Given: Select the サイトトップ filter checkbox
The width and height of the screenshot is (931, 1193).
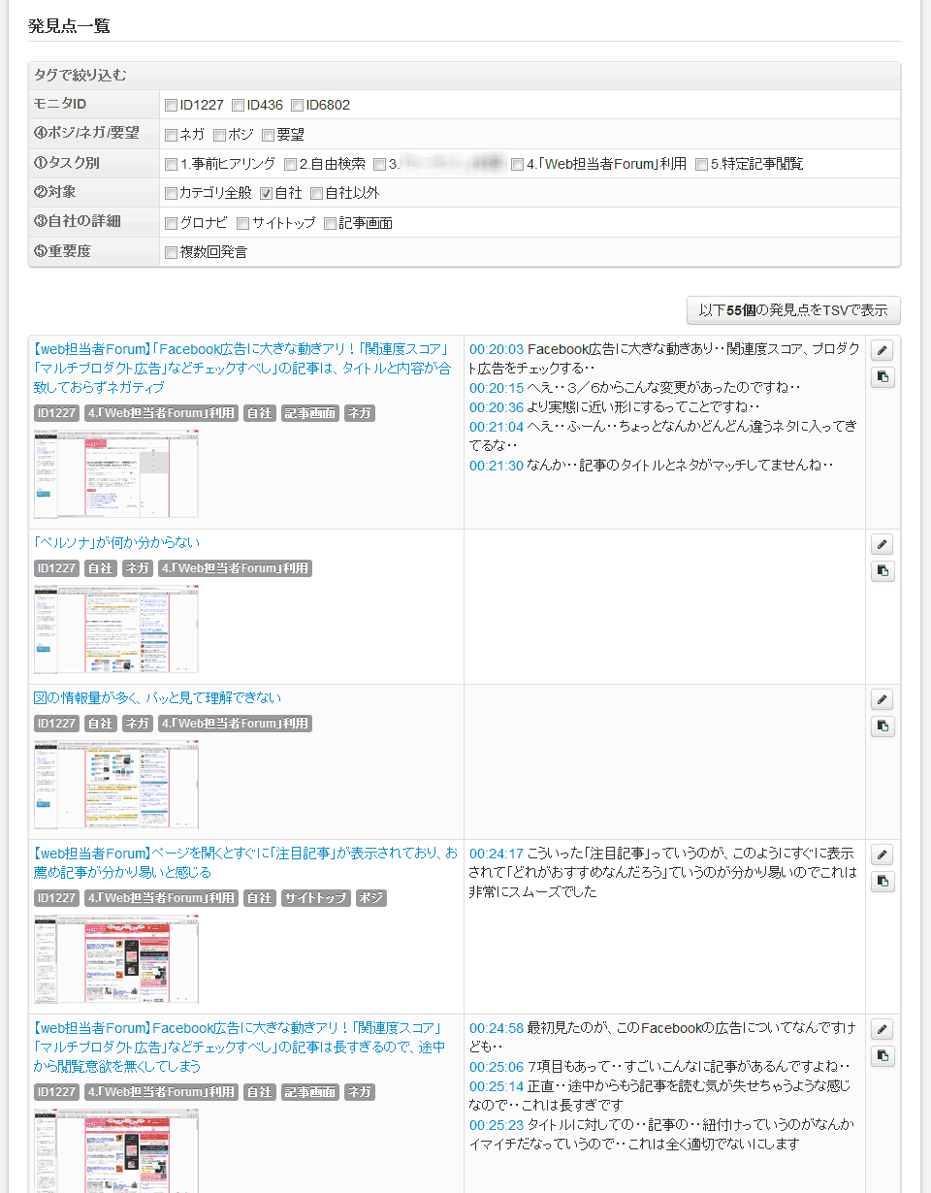Looking at the screenshot, I should 242,223.
